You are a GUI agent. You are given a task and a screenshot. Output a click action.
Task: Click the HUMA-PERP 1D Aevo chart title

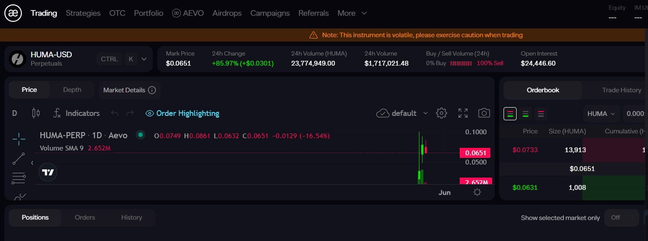(84, 136)
